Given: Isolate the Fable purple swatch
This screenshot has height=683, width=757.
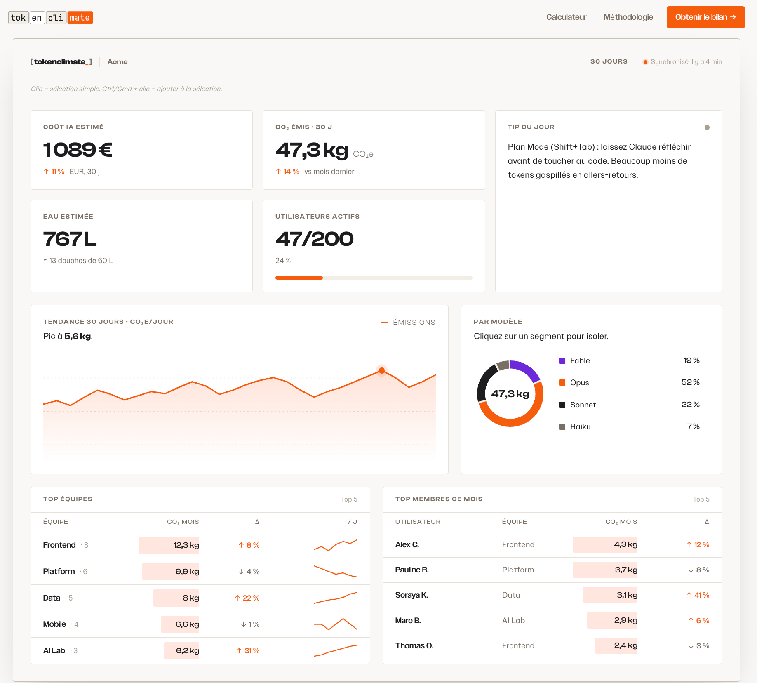Looking at the screenshot, I should coord(562,360).
